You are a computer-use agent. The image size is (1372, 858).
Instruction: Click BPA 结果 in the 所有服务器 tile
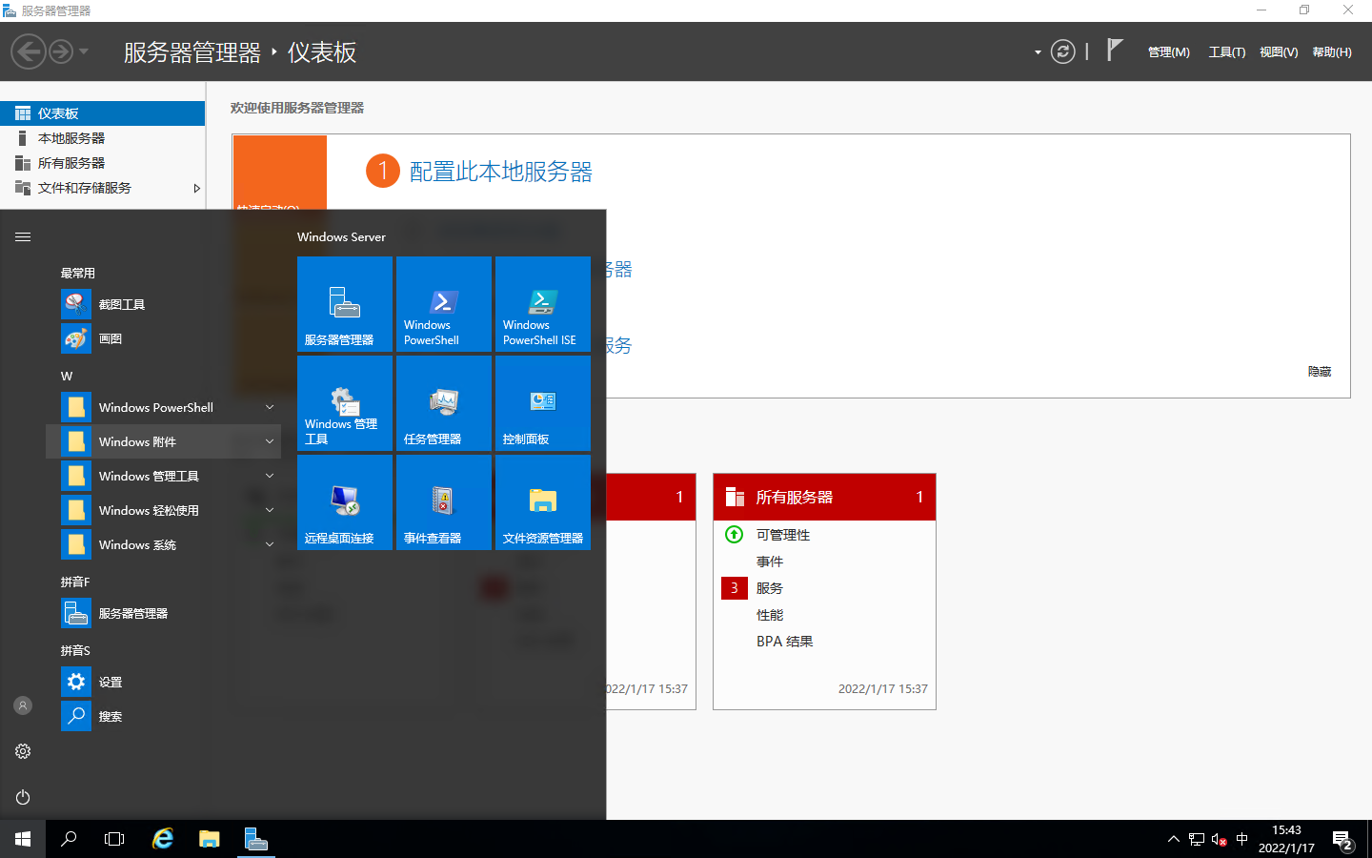pyautogui.click(x=784, y=642)
